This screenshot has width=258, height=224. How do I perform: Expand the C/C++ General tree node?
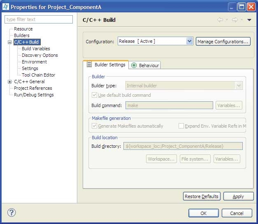click(10, 82)
